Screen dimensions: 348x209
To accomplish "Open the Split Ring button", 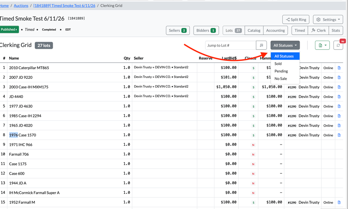I will [296, 20].
